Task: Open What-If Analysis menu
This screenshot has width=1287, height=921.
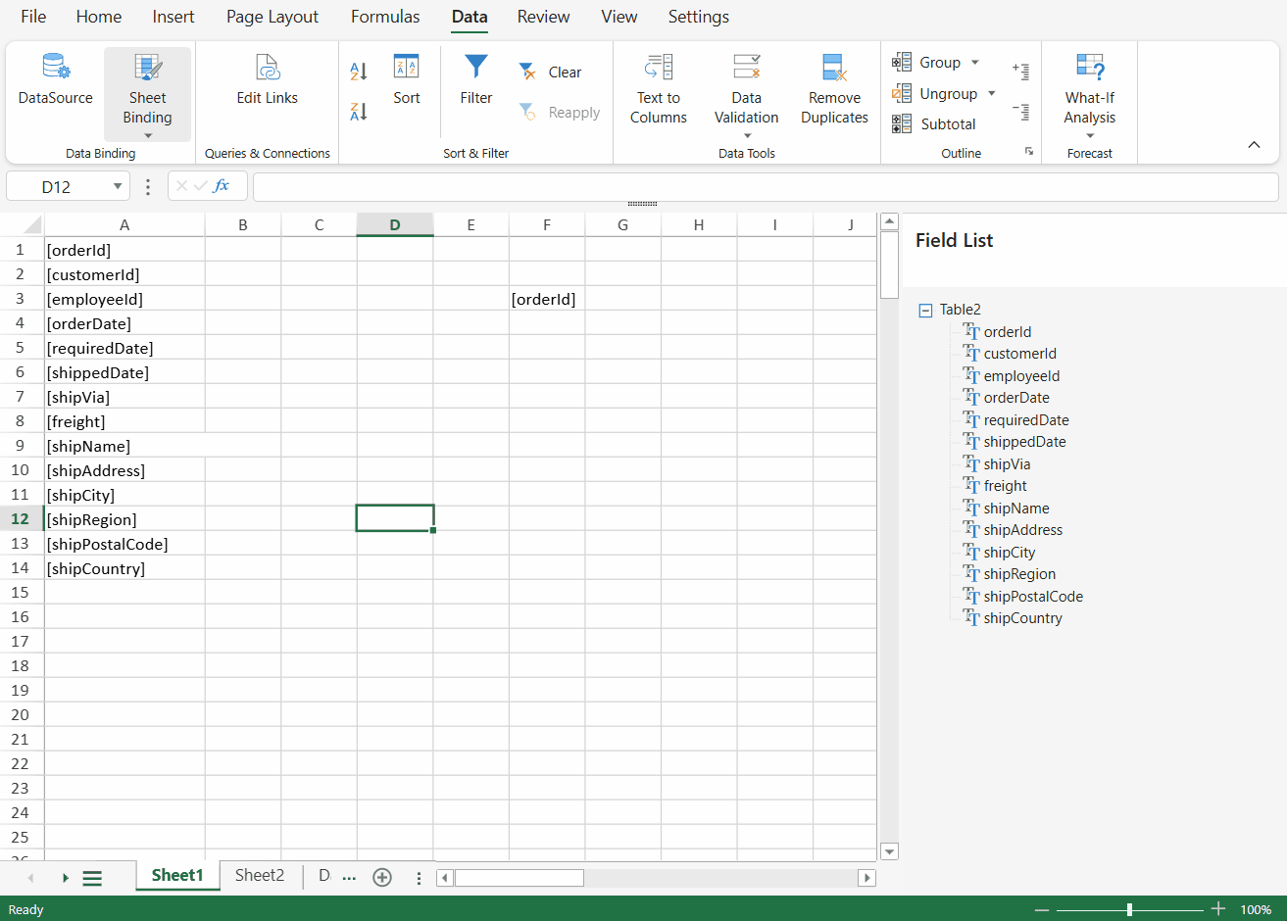Action: point(1090,94)
